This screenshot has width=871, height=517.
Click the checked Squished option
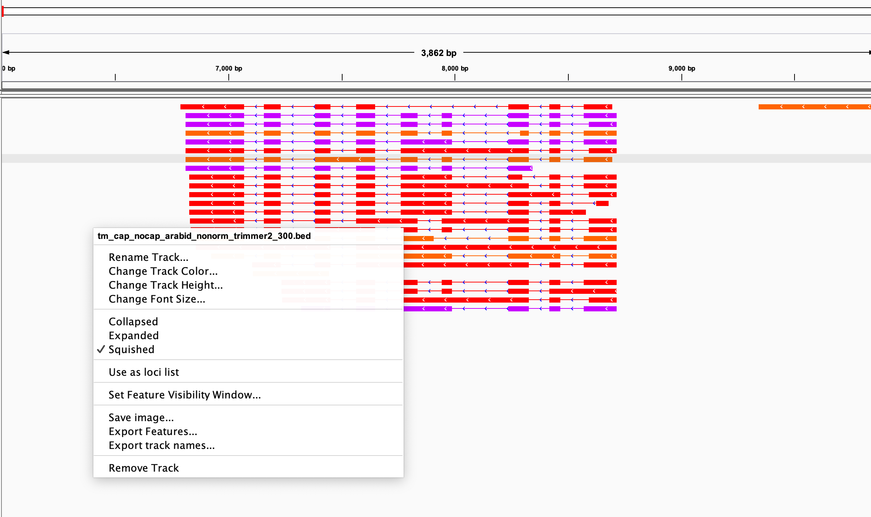(x=131, y=349)
